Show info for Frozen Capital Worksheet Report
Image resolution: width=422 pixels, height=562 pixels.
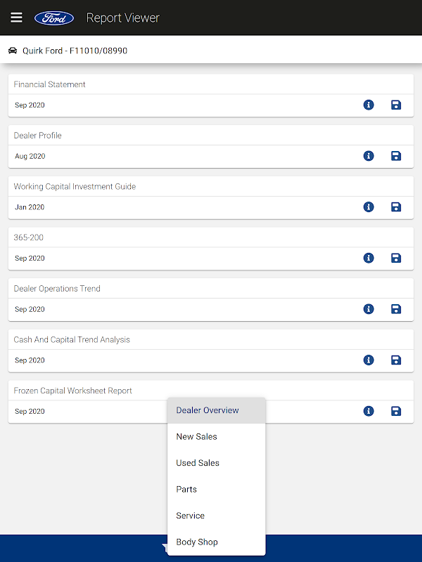(x=369, y=411)
